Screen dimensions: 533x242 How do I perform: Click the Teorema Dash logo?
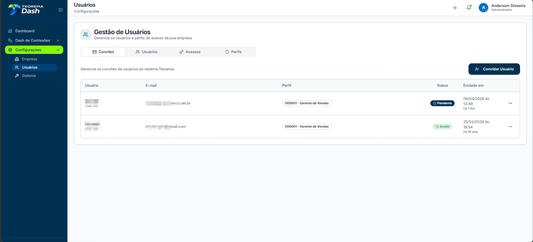[26, 10]
